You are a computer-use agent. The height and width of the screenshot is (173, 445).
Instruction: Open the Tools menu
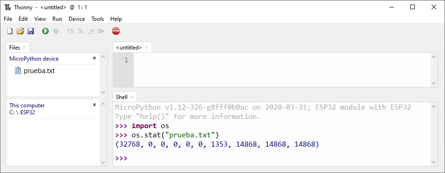[98, 19]
